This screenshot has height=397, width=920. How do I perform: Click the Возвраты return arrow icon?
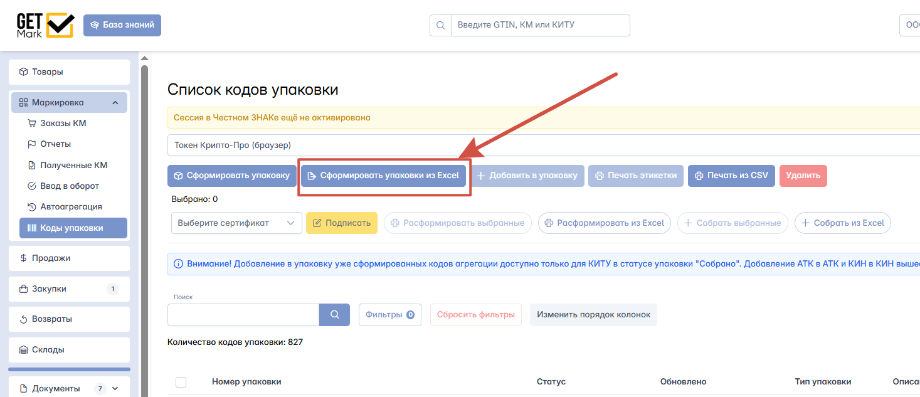pos(24,319)
